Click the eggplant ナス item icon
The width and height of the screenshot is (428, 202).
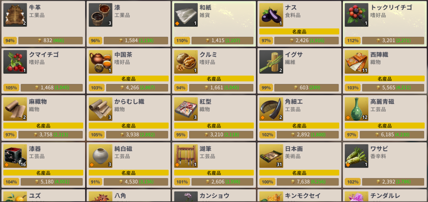[271, 15]
